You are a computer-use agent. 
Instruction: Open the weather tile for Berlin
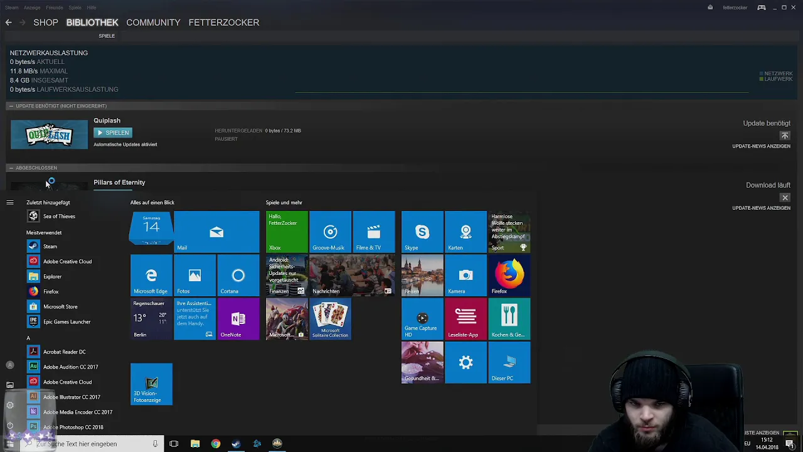(x=151, y=319)
